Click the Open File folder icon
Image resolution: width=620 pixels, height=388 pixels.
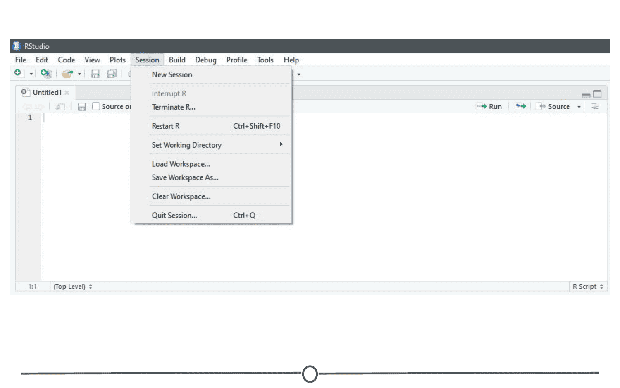click(67, 74)
